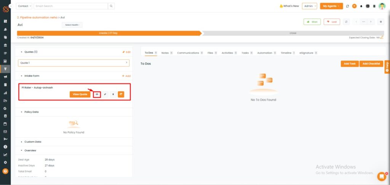The image size is (390, 185).
Task: Click the orange share icon on intake form
Action: click(x=121, y=94)
